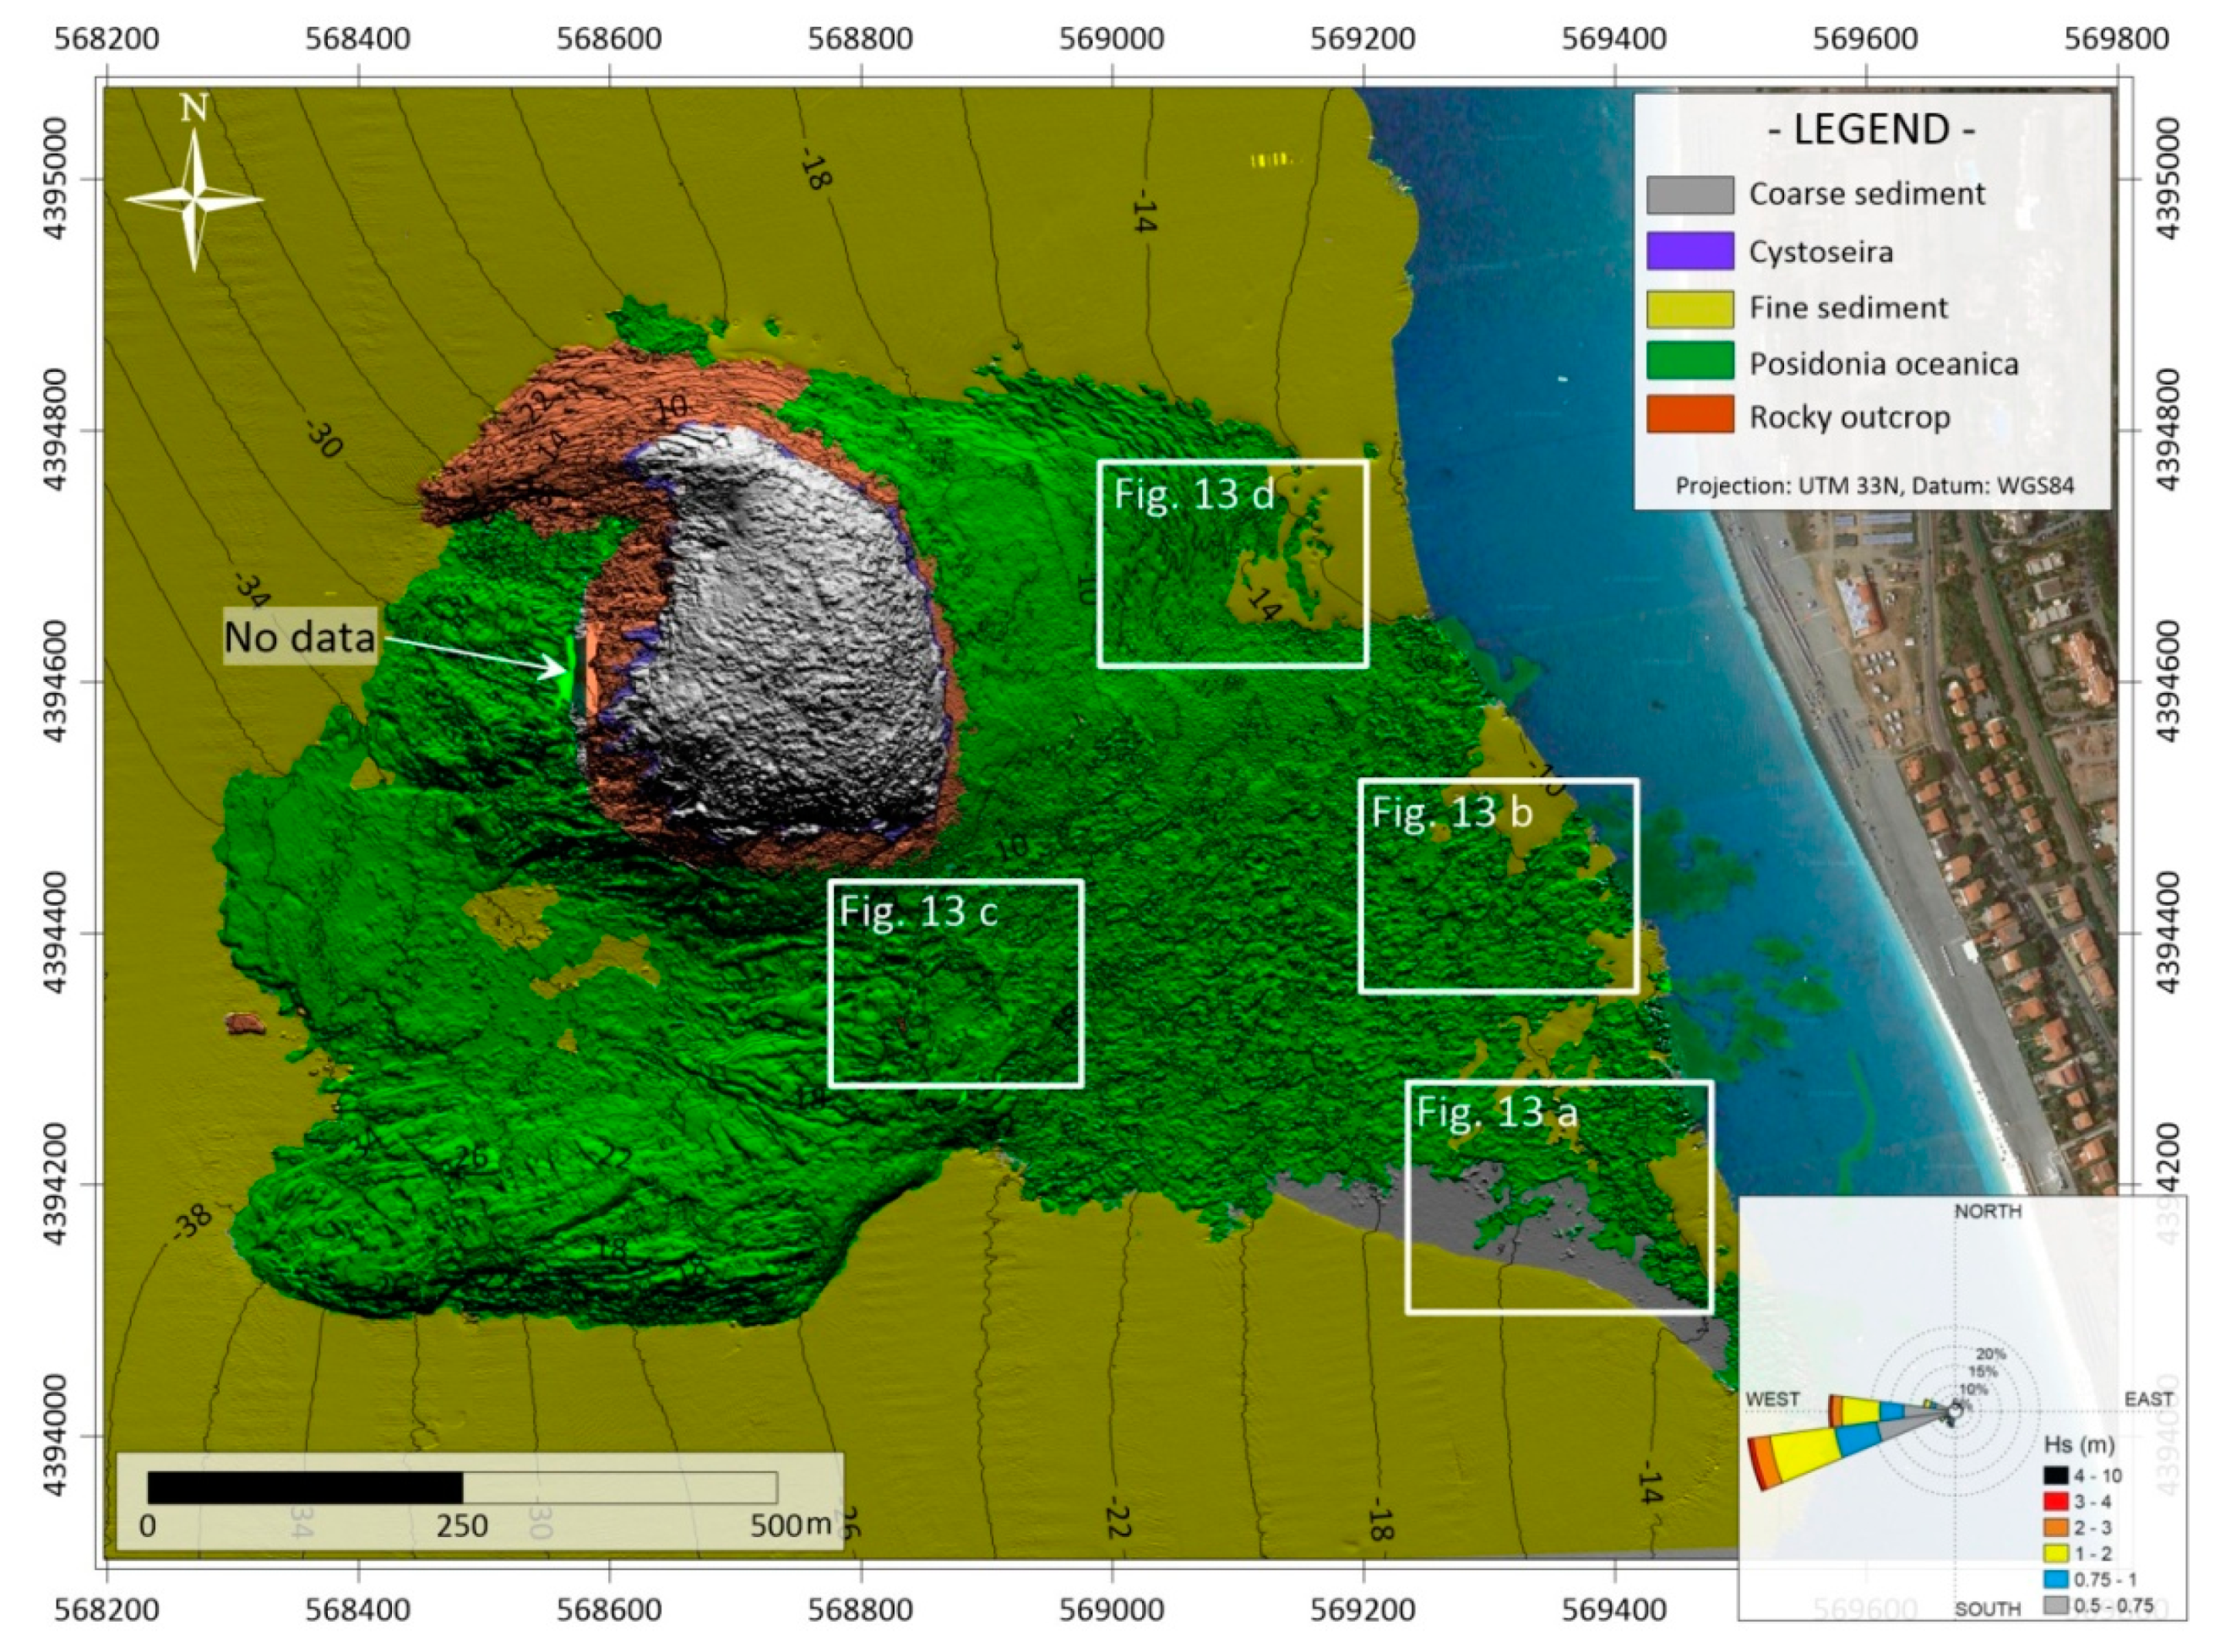Click the 'Fig. 13 a' label
The height and width of the screenshot is (1652, 2220).
tap(1496, 1112)
